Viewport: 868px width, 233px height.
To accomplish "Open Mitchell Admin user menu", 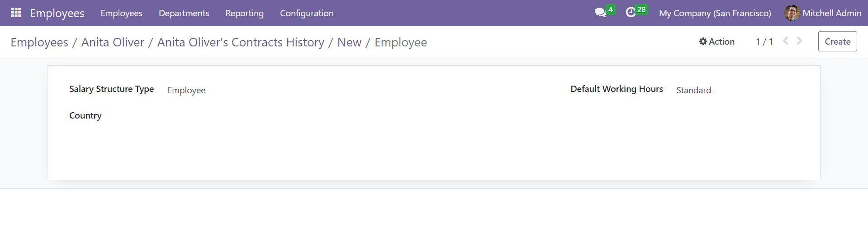I will (x=823, y=13).
